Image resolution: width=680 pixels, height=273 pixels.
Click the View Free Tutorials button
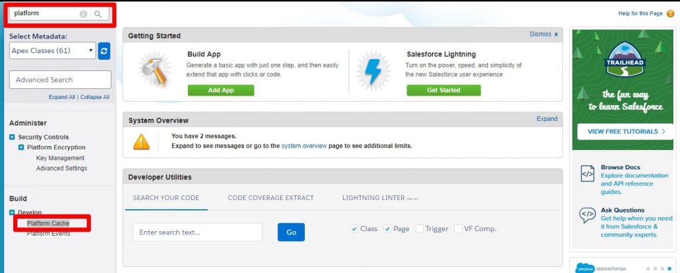(624, 132)
